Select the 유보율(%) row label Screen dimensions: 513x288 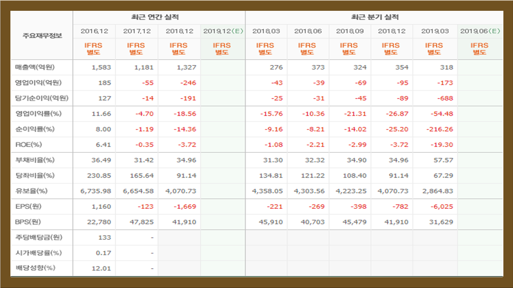click(32, 191)
